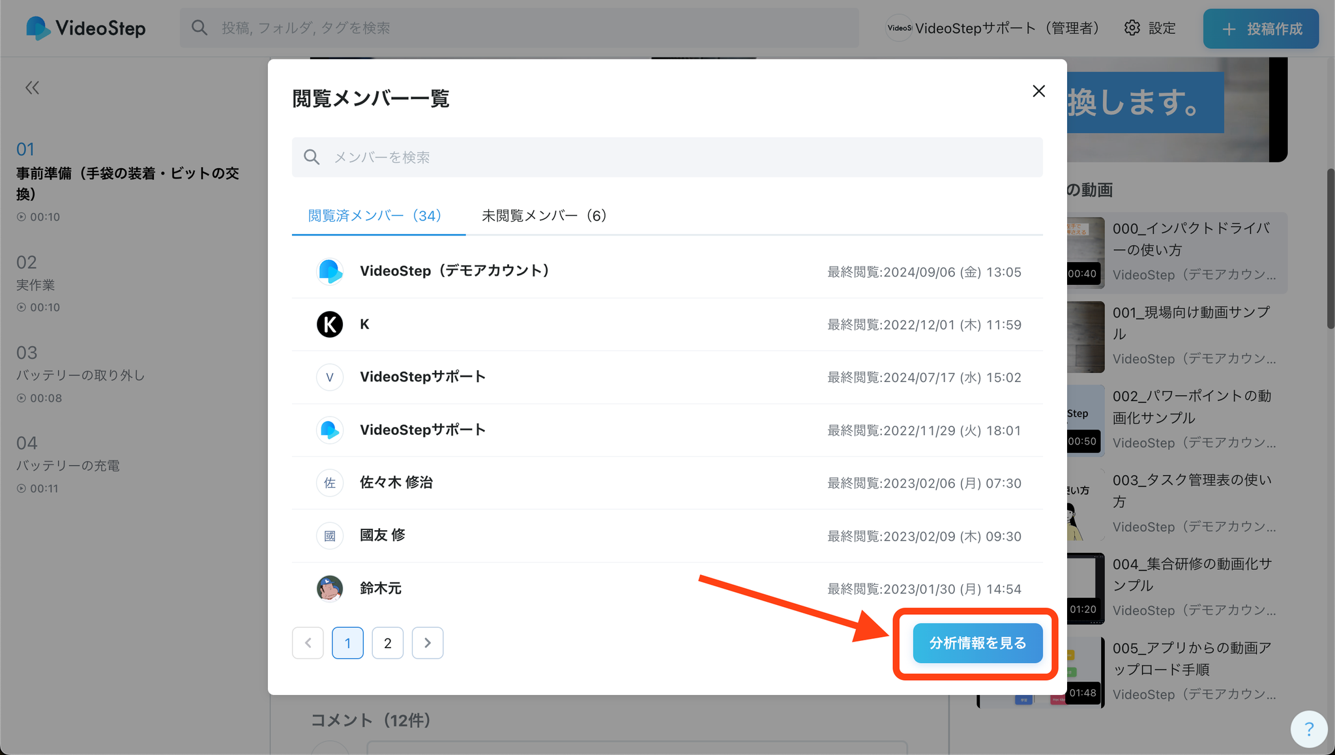Close the 閲覧メンバー一覧 dialog
Viewport: 1335px width, 755px height.
coord(1038,91)
